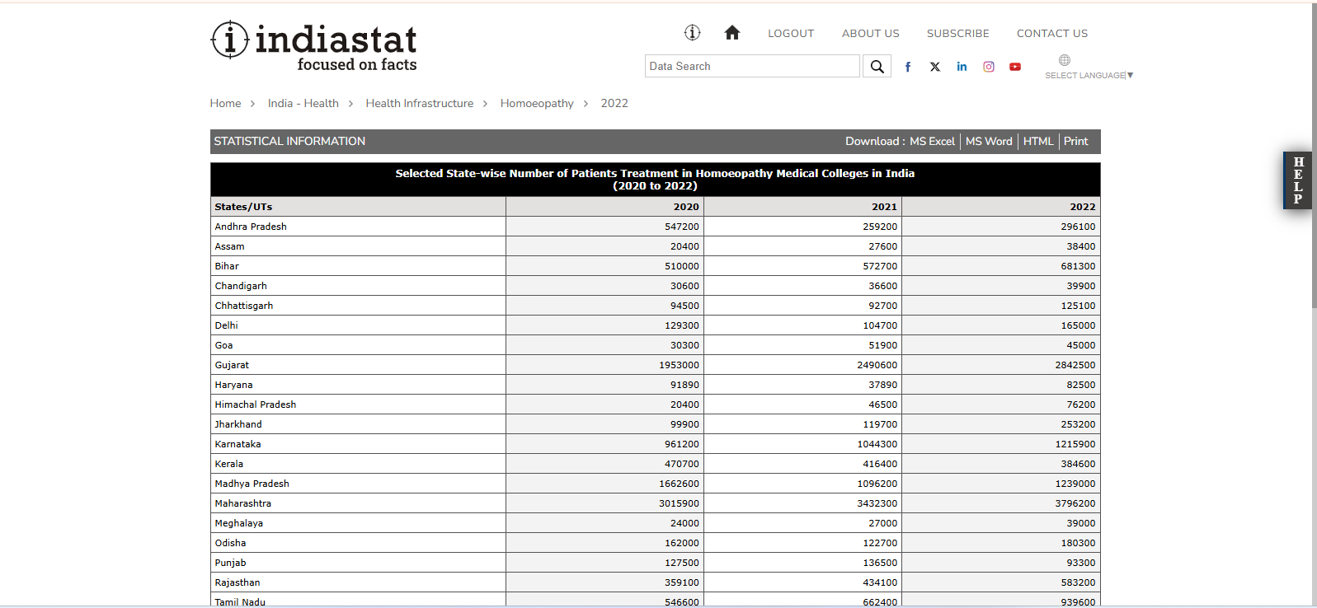Image resolution: width=1317 pixels, height=608 pixels.
Task: Open the X (Twitter) social icon
Action: 935,67
